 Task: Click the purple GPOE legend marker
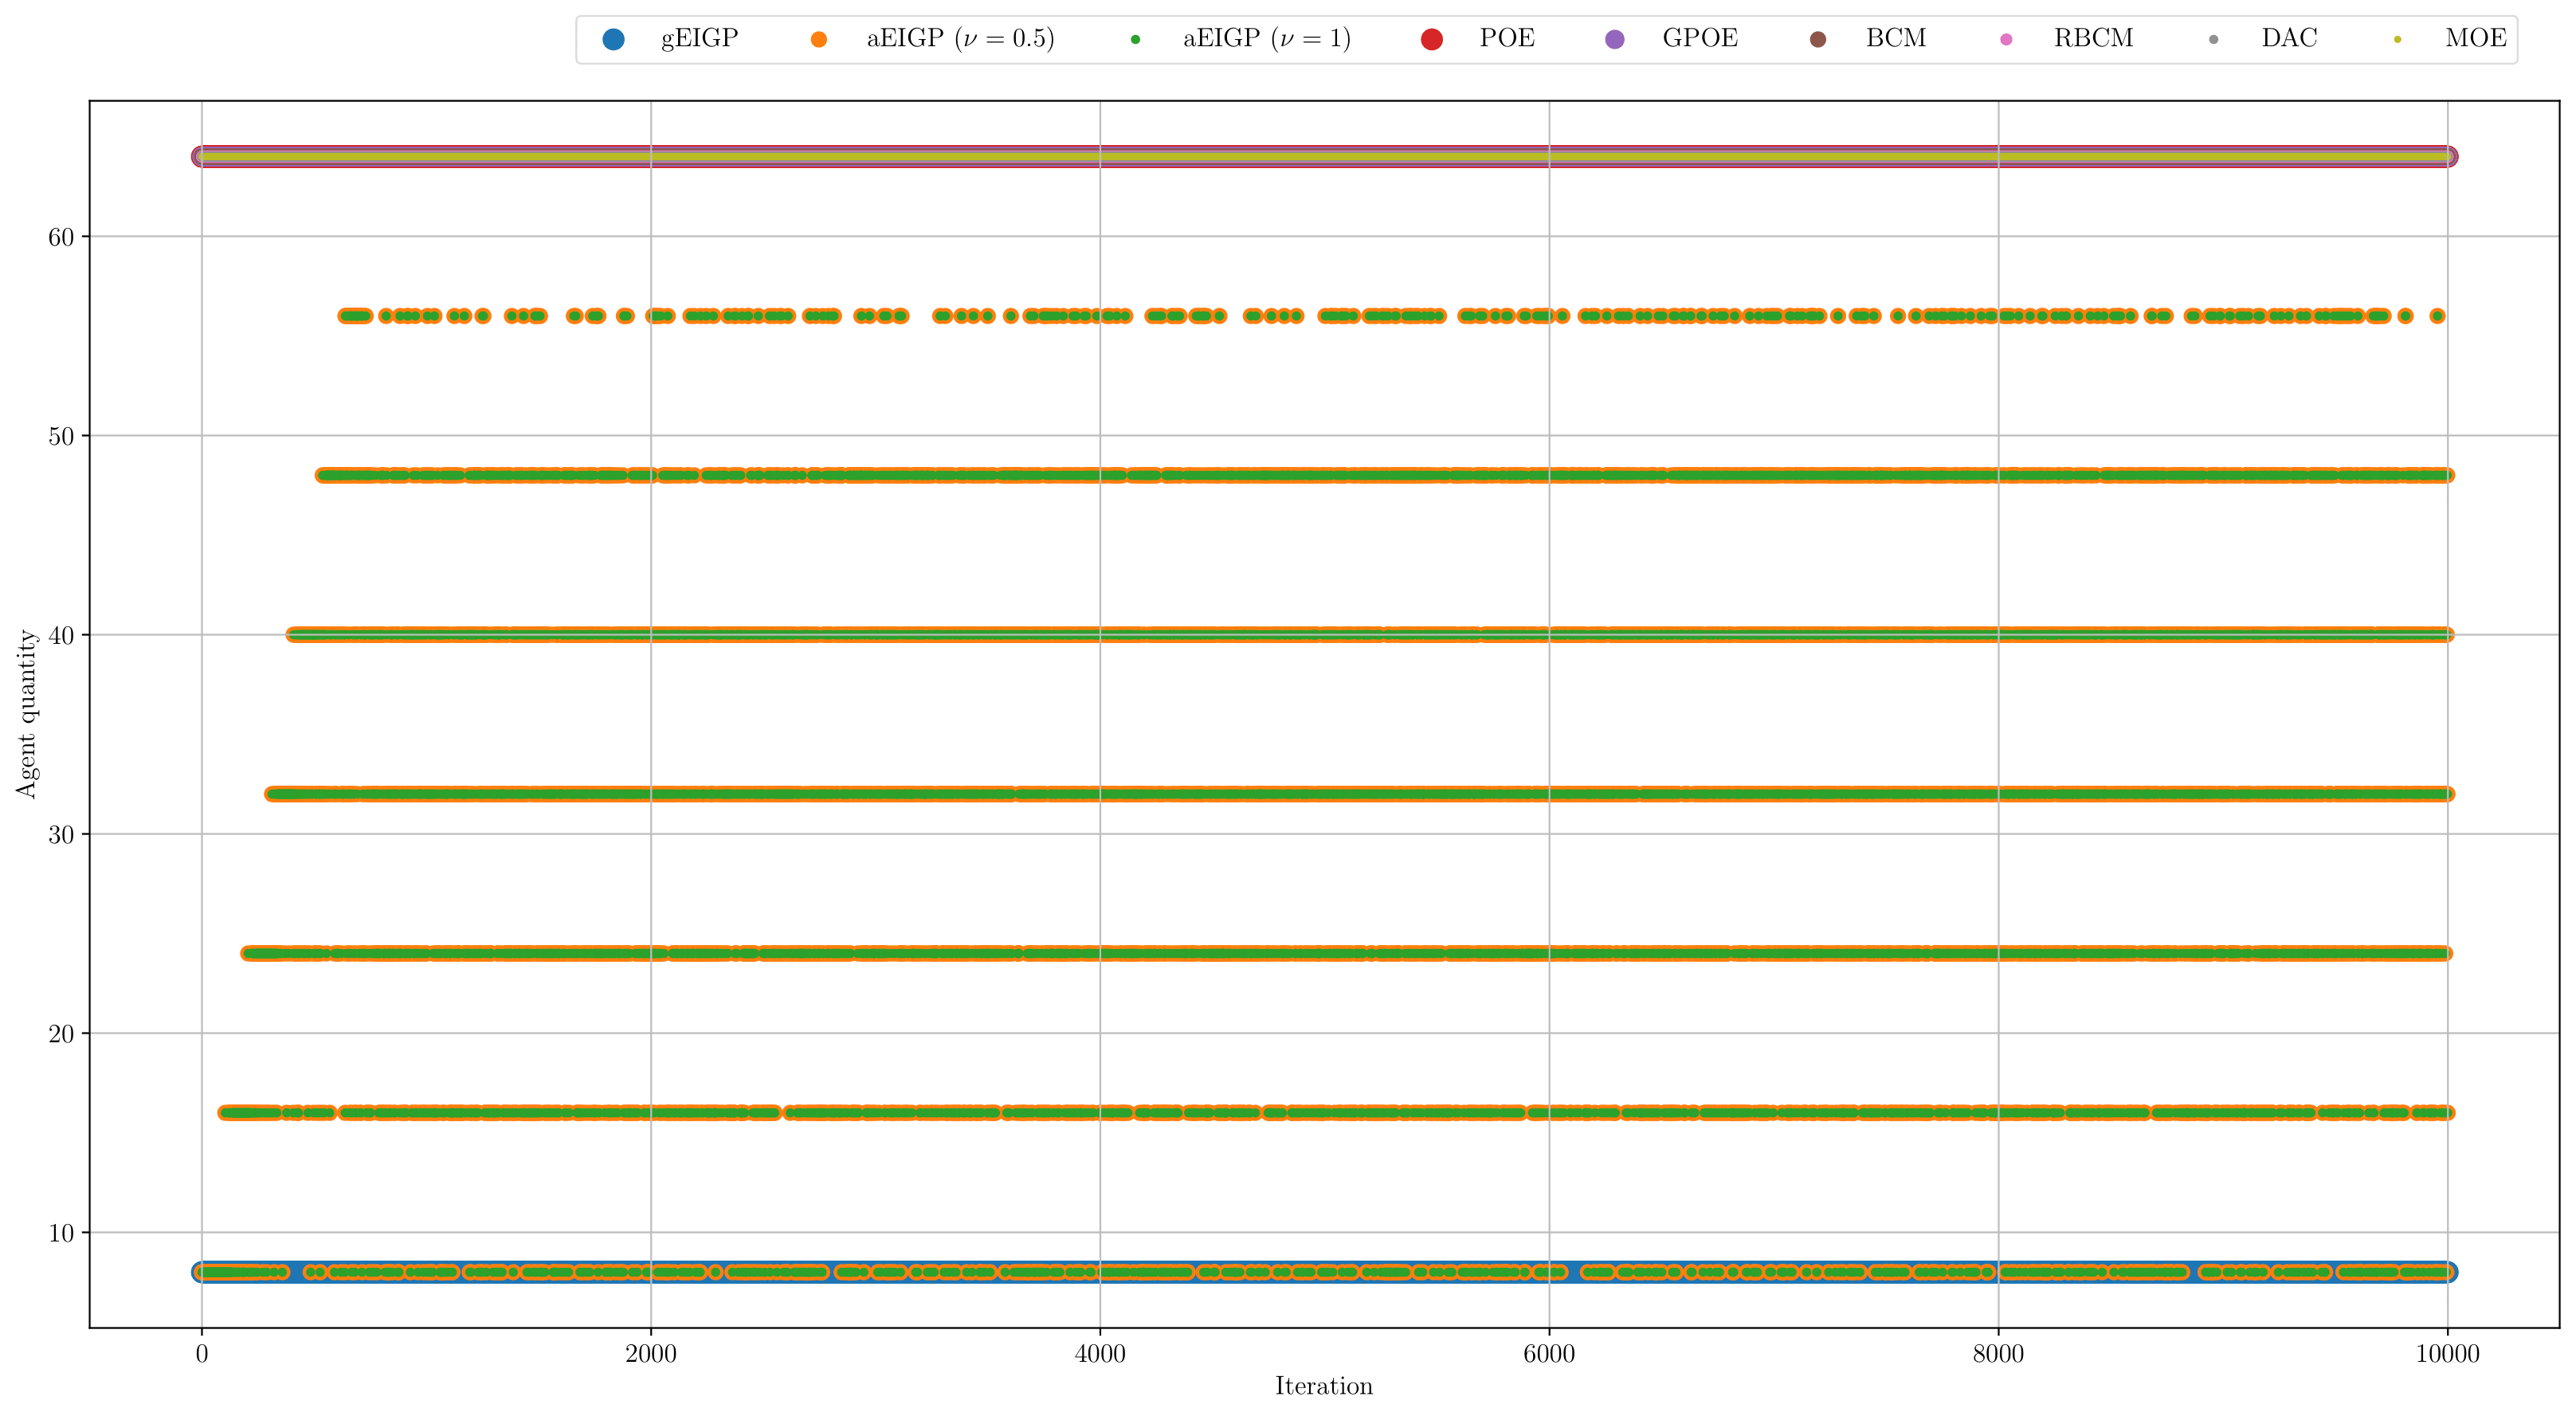point(1615,39)
